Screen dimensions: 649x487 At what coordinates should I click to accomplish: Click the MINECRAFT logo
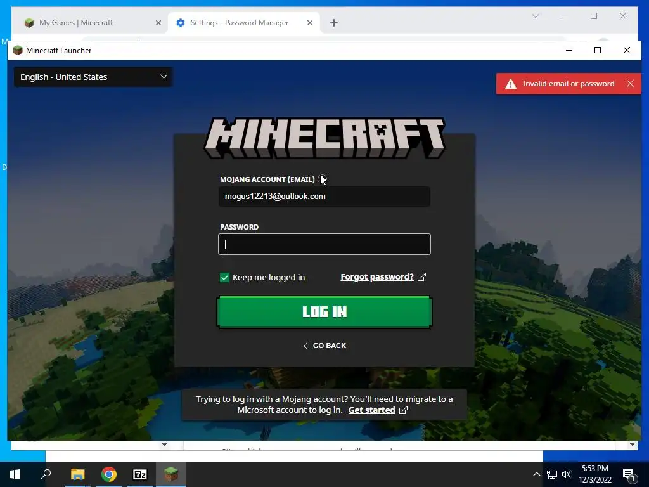tap(324, 138)
